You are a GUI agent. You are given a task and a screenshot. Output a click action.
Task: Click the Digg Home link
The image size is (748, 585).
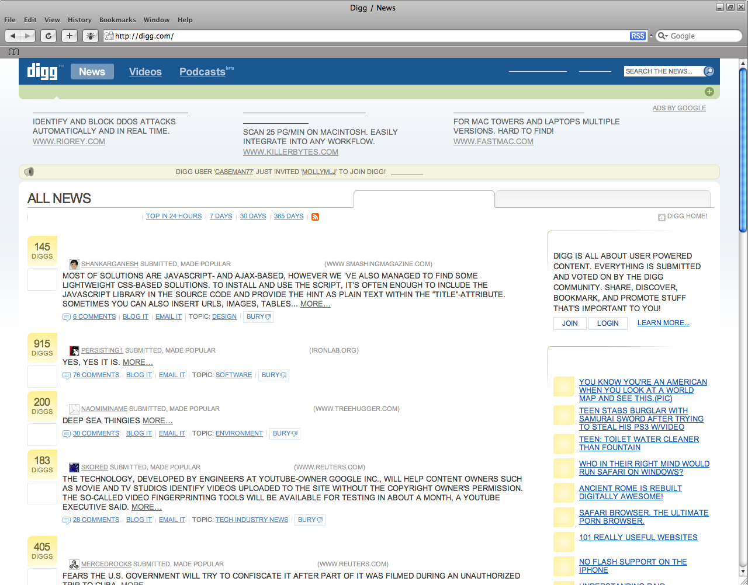click(687, 217)
